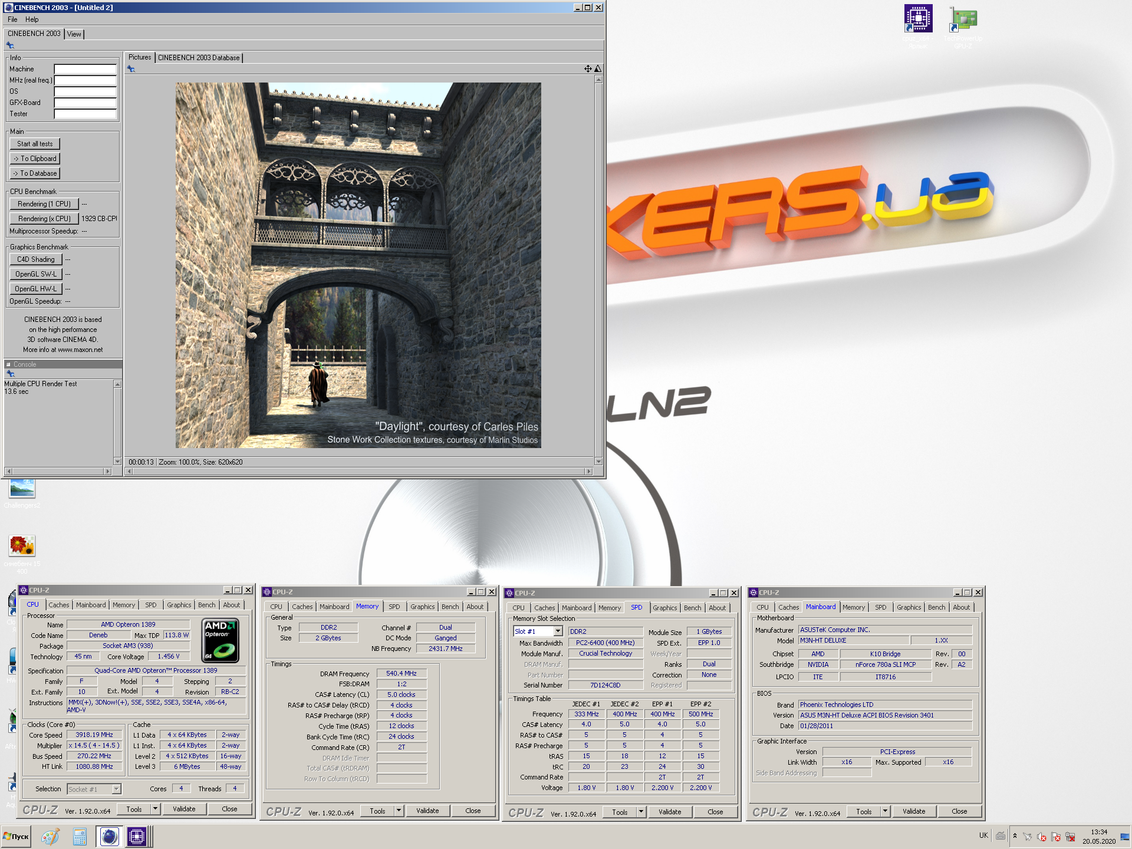Screen dimensions: 1132x849
Task: Click the show desktop icon near the clock
Action: click(x=1125, y=837)
